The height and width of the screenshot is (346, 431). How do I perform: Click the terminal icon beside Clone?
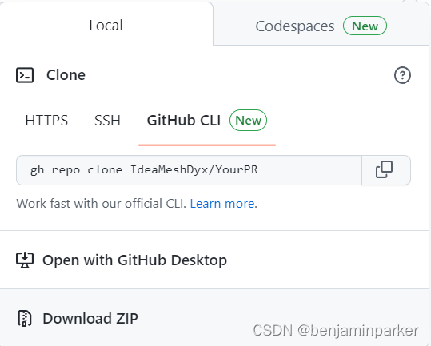[x=25, y=75]
